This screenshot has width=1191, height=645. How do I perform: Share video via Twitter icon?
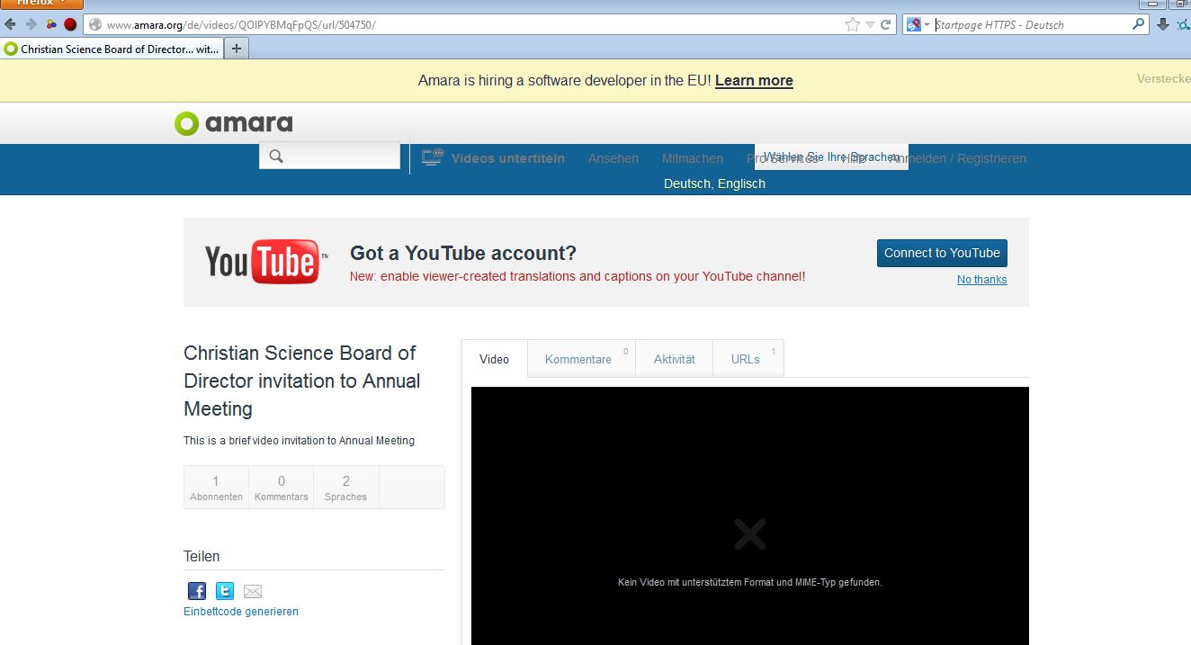click(x=225, y=591)
